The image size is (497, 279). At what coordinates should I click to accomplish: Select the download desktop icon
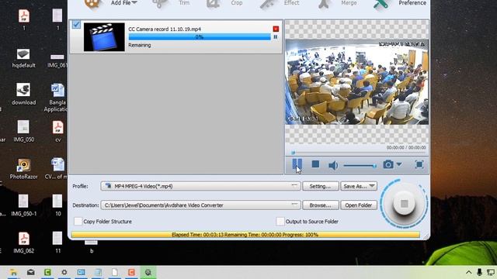click(x=23, y=95)
